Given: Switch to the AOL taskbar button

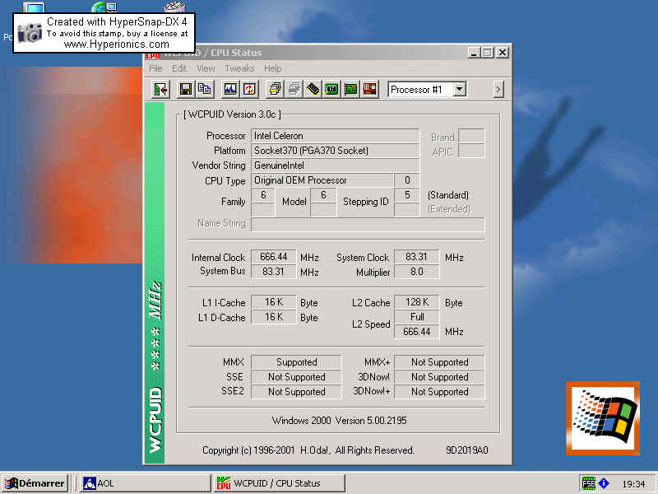Looking at the screenshot, I should click(145, 483).
